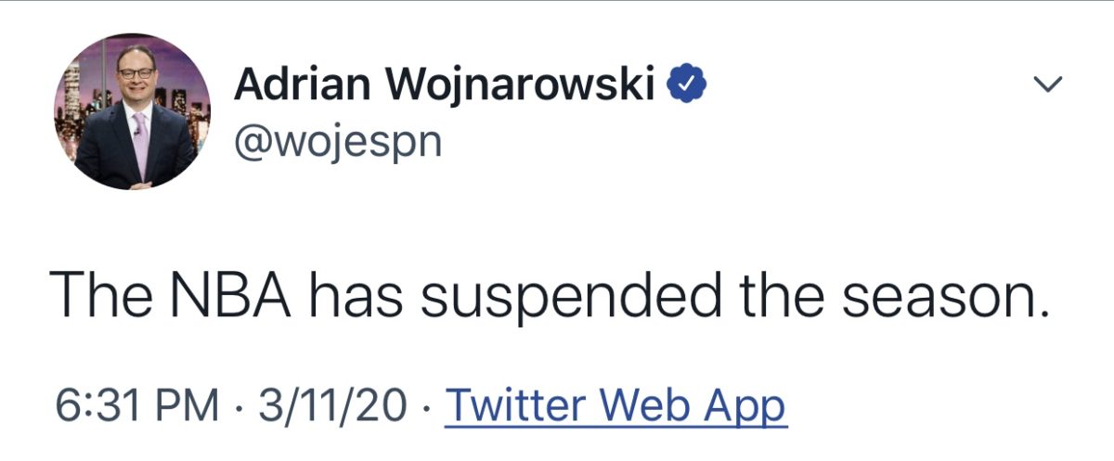Click the word Twitter in the source link
This screenshot has height=461, width=1114.
(517, 403)
